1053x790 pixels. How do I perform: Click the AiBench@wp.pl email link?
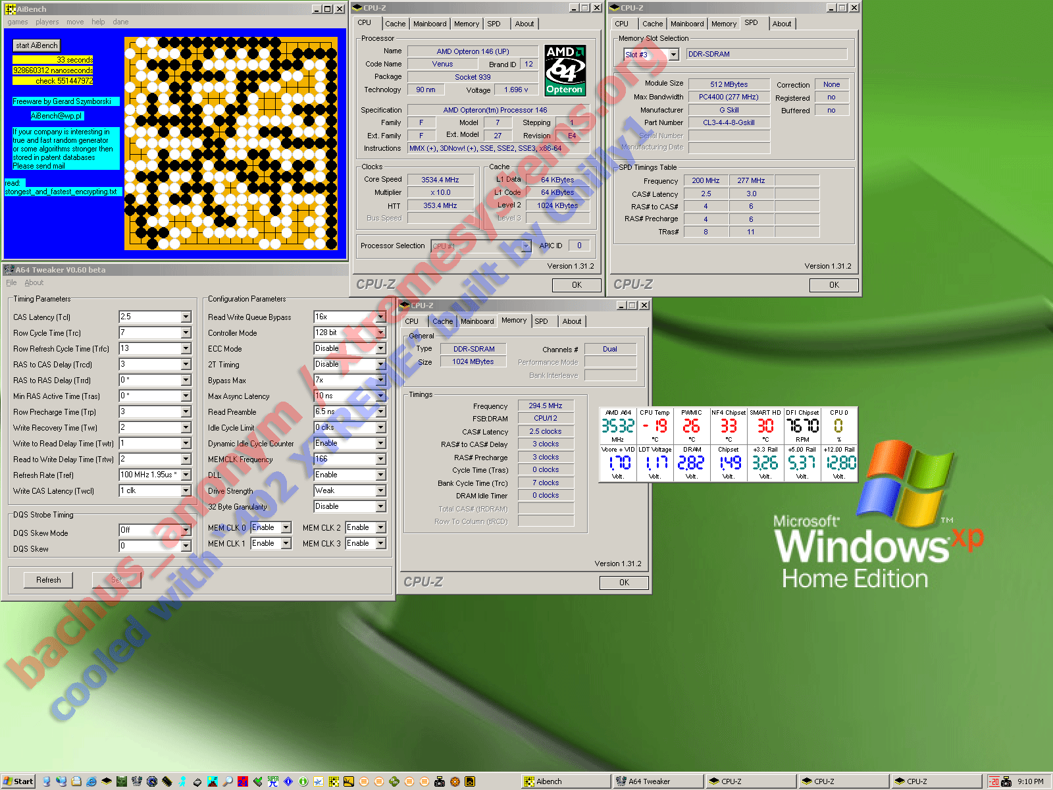pos(57,116)
